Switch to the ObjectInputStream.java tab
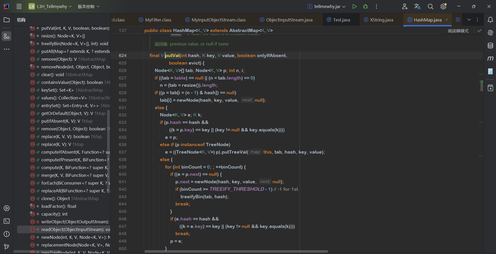Screen dimensions: 496x254 289,20
